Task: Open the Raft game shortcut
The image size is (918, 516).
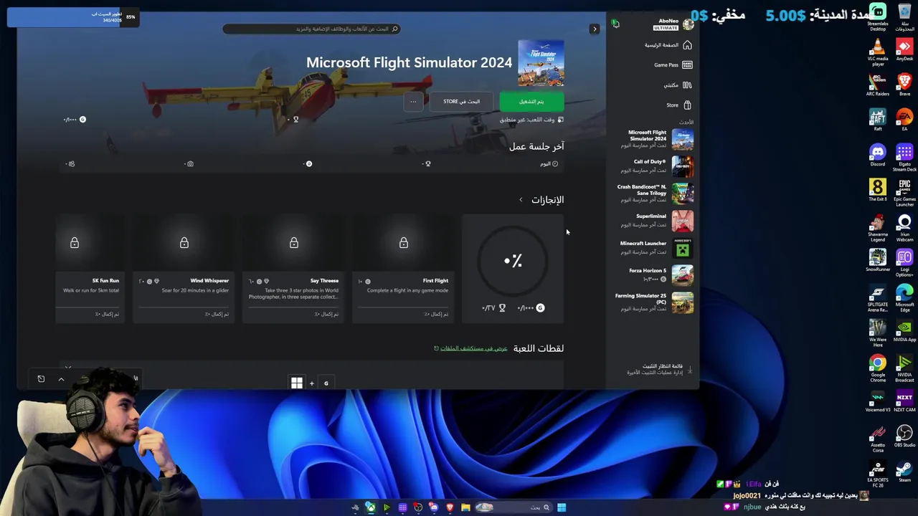Action: (878, 120)
